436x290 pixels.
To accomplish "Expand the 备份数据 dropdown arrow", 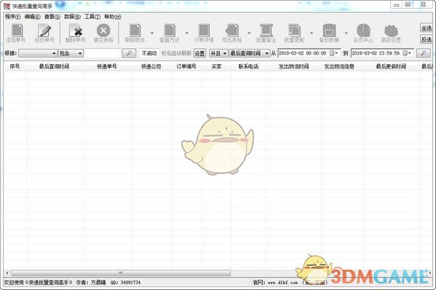I will click(346, 33).
